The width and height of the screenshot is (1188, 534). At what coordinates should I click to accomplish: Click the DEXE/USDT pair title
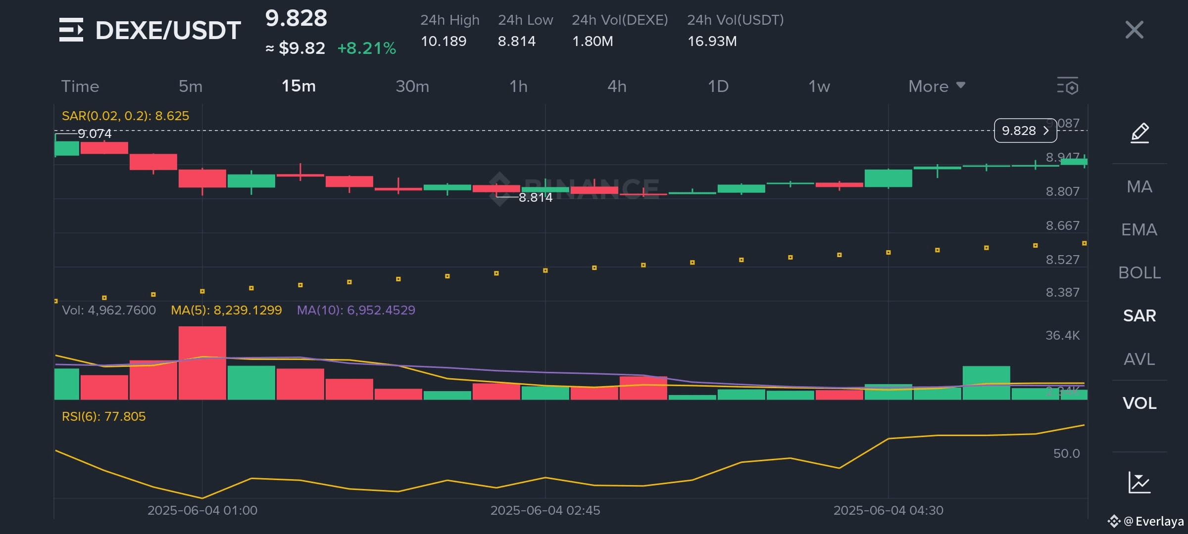pyautogui.click(x=168, y=30)
